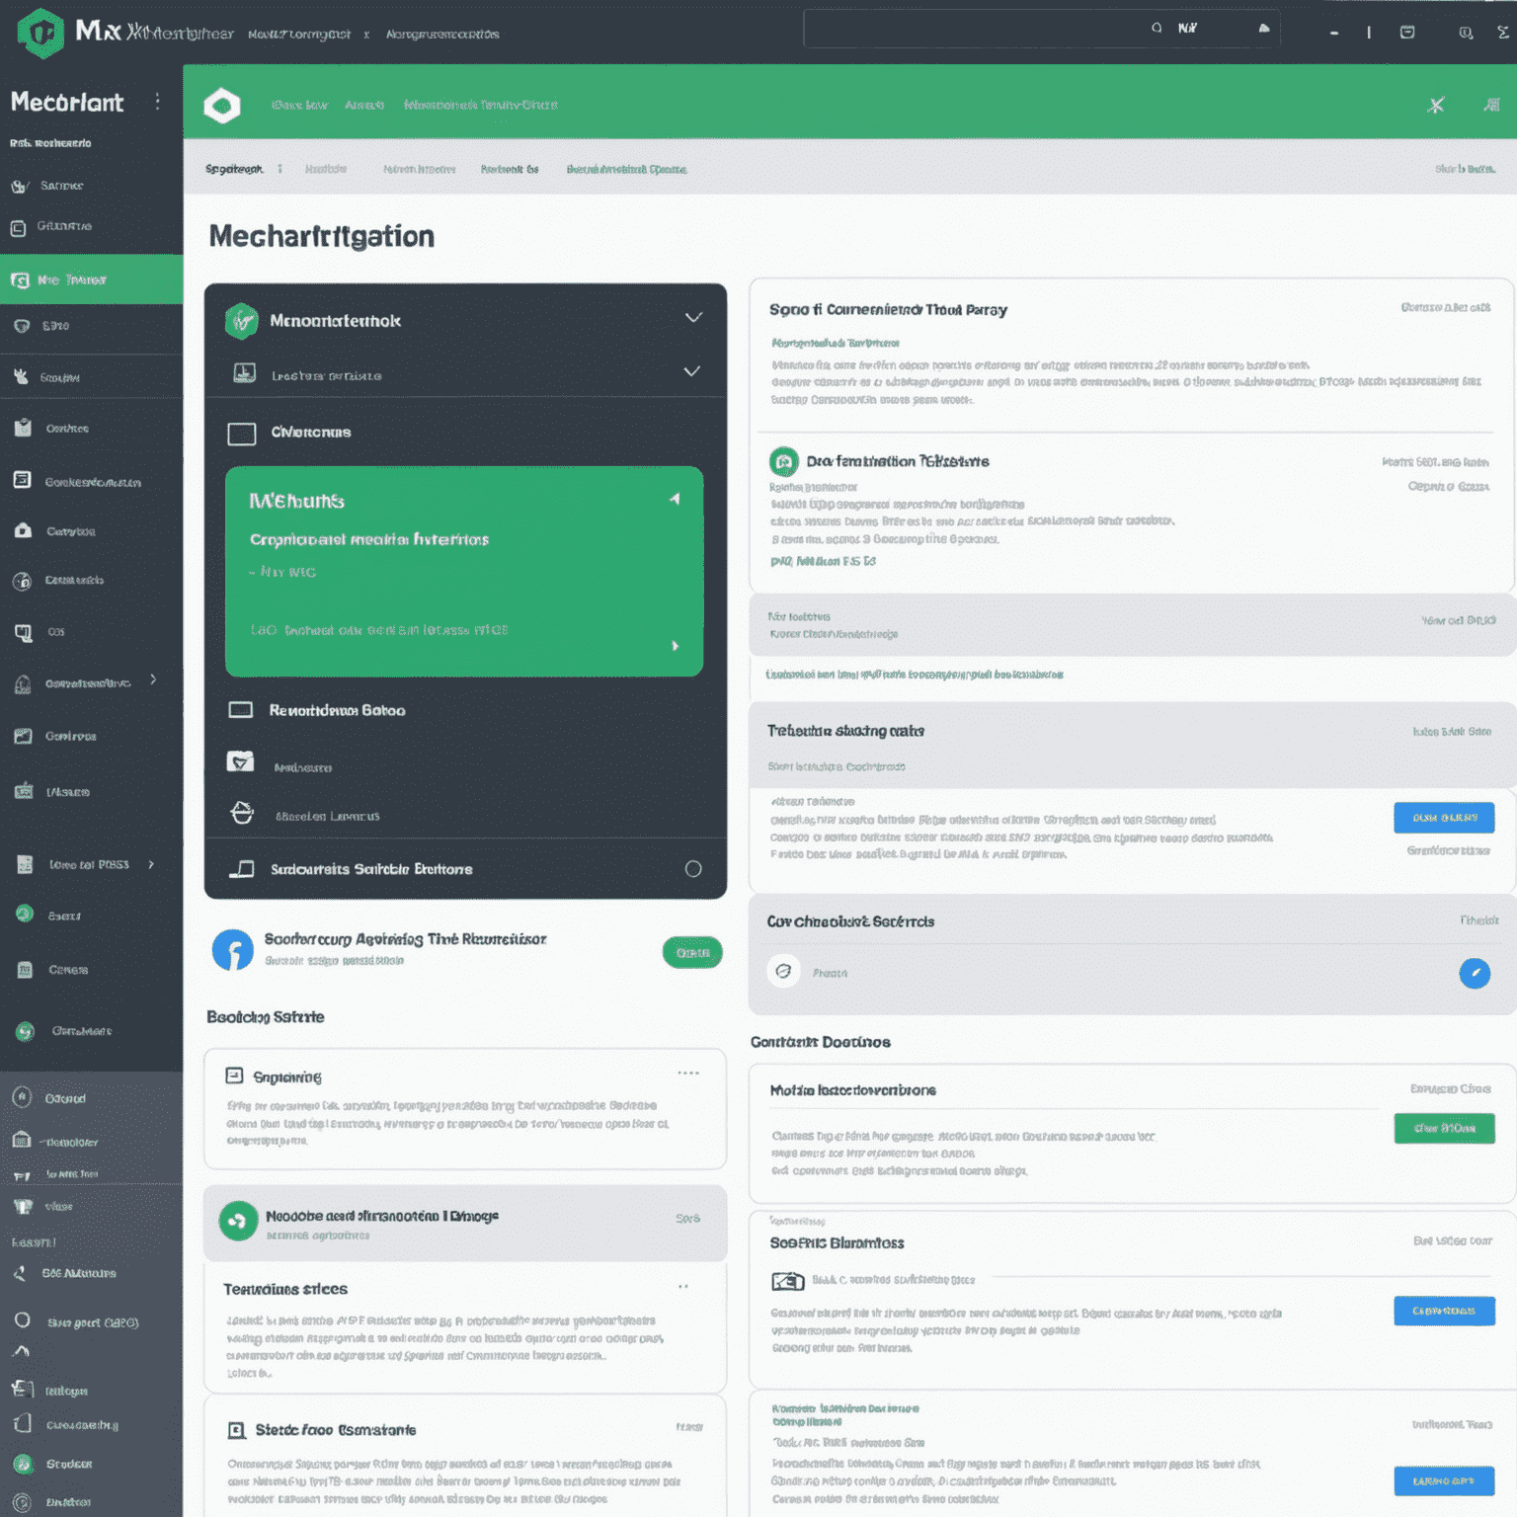Screen dimensions: 1517x1517
Task: Click the magnifier icon in search field
Action: tap(1157, 29)
